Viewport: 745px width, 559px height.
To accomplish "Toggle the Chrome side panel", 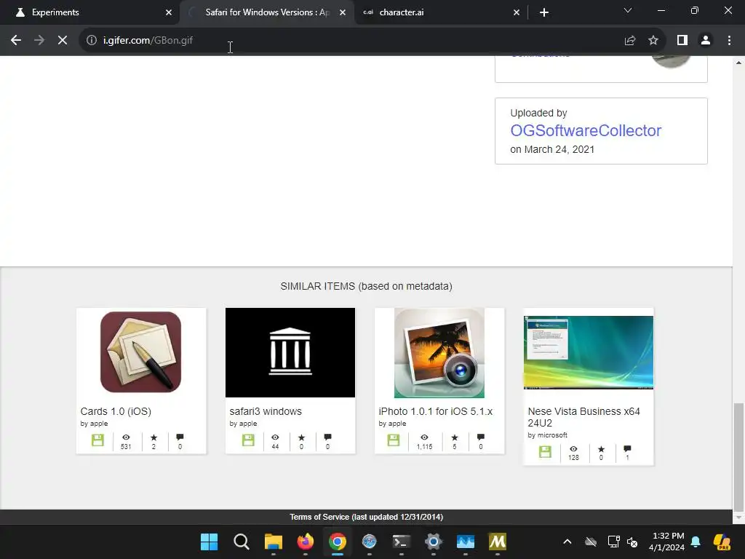I will point(682,41).
